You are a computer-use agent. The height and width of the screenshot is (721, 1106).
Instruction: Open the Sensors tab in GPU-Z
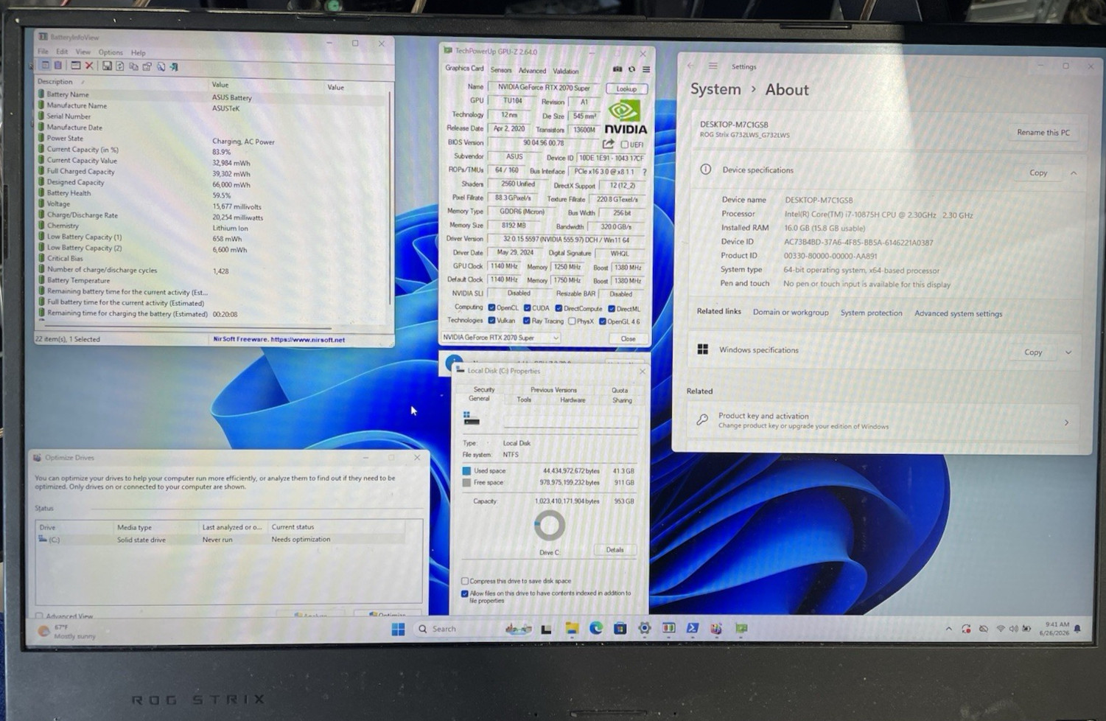coord(501,70)
